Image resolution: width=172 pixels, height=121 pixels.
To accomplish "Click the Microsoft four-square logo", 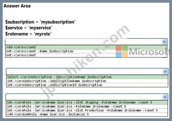I will point(122,52).
